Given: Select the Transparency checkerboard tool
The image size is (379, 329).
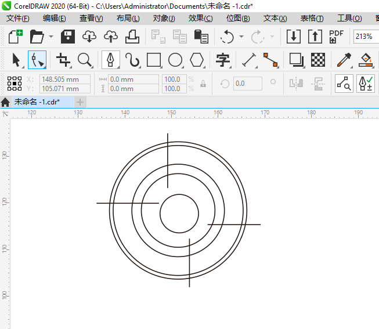Looking at the screenshot, I should pos(318,60).
